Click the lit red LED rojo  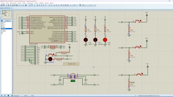[x=105, y=40]
